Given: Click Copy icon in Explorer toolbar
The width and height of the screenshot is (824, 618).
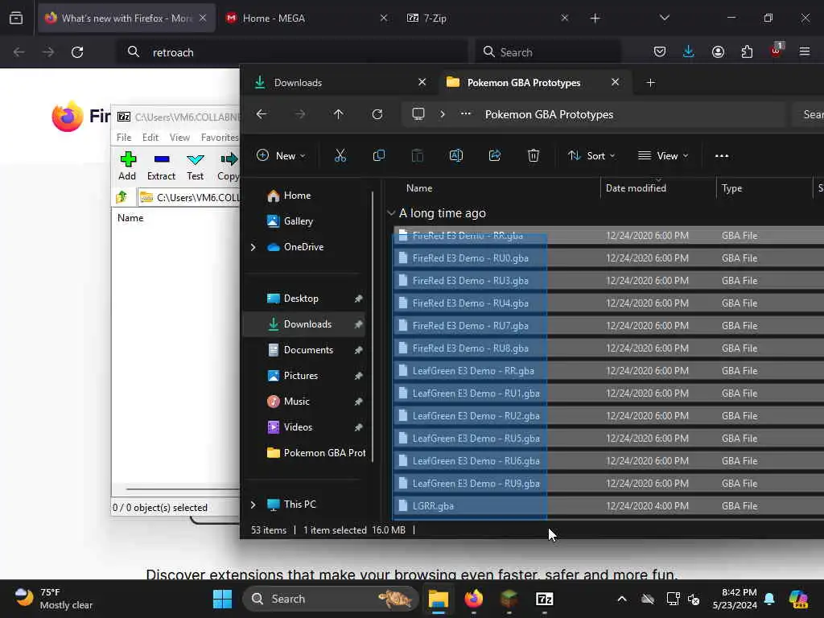Looking at the screenshot, I should 378,155.
